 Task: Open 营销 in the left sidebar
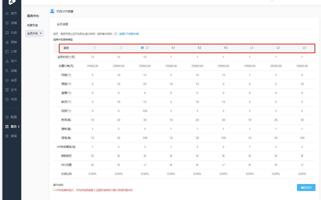(14, 42)
